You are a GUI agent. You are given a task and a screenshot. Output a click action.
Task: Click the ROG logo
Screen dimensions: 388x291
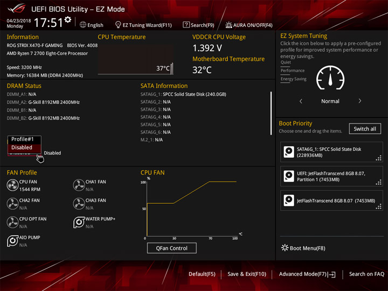tap(17, 9)
